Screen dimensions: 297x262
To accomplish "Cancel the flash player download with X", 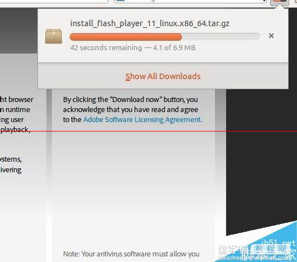I will point(271,36).
